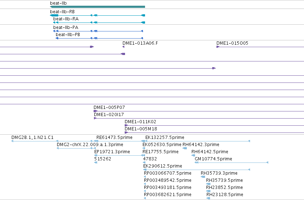
Task: Select the EK052630.5prime EST label
Action: (x=162, y=145)
